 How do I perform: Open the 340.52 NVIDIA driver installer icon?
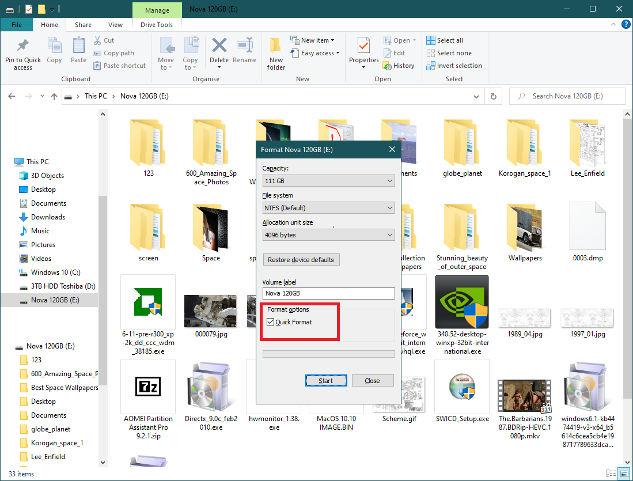click(461, 301)
